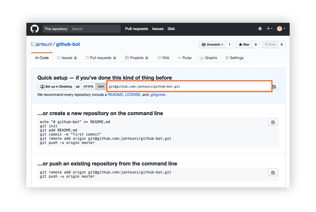Switch to the Pulse tab
Screen dimensions: 316x212
184,58
